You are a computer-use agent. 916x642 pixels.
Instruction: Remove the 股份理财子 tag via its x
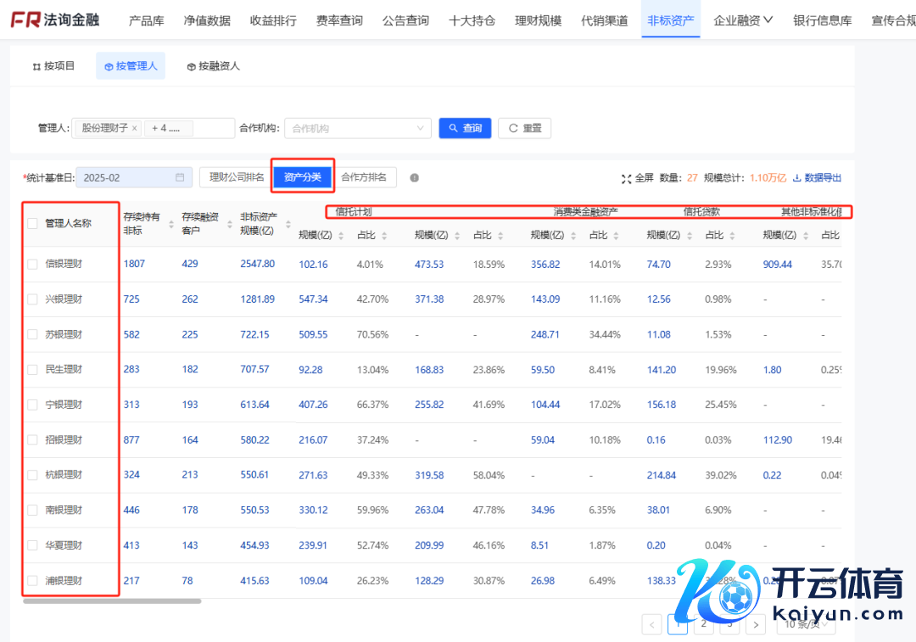tap(135, 128)
